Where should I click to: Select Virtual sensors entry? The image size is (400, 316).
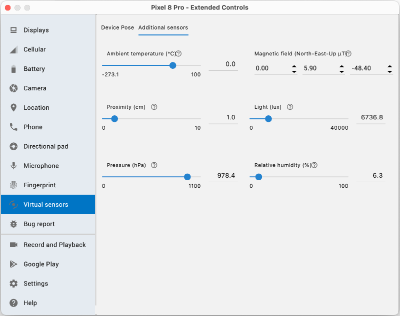pyautogui.click(x=48, y=205)
